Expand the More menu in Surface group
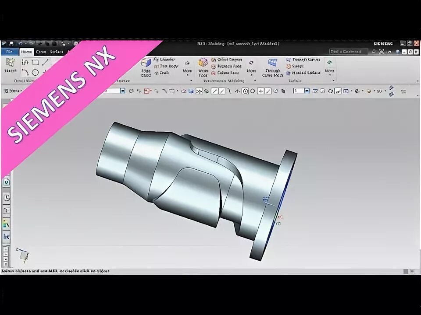The height and width of the screenshot is (315, 421). coord(329,67)
